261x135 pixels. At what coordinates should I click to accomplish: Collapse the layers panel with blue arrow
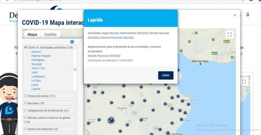point(72,42)
